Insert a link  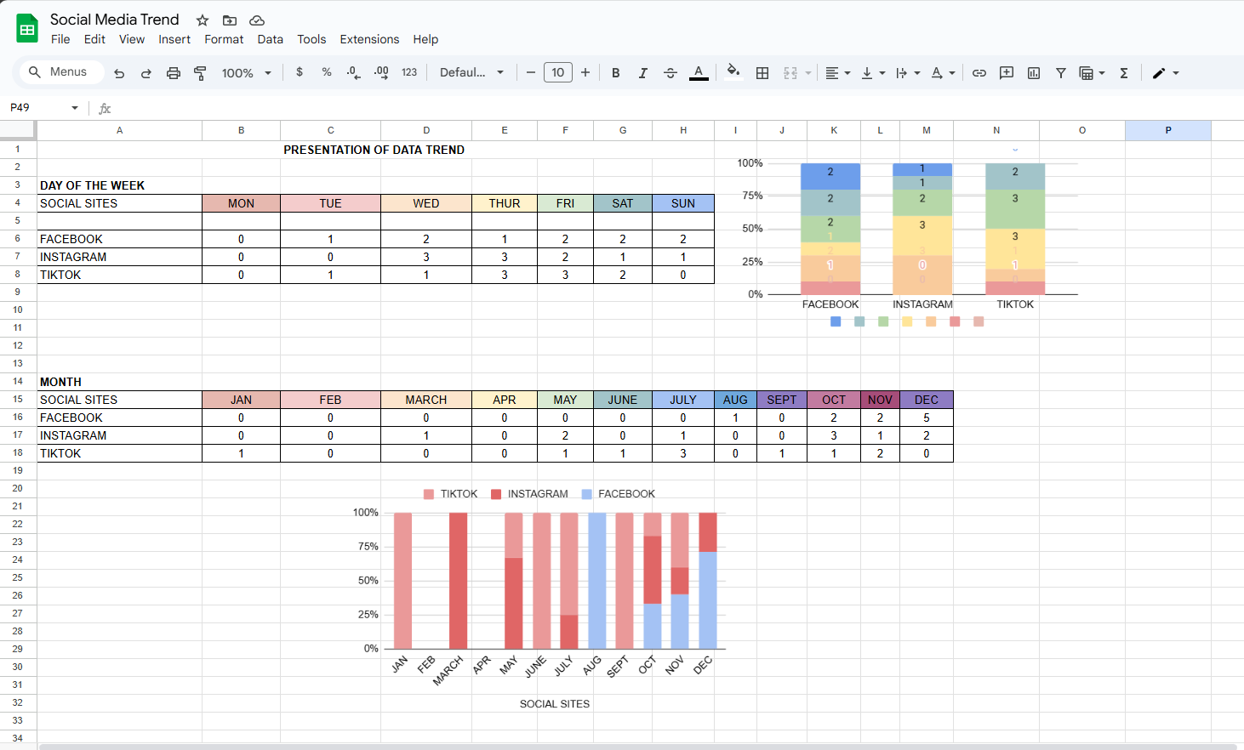pyautogui.click(x=979, y=73)
